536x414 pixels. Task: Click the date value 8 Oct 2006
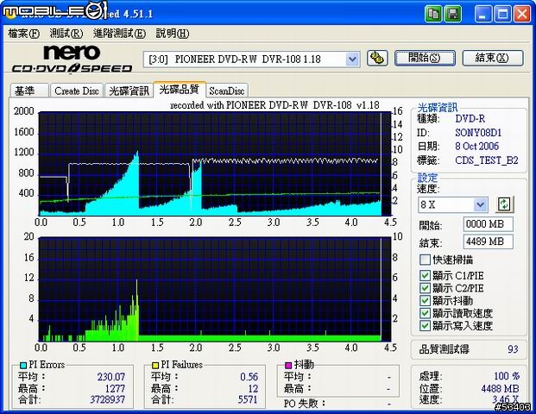coord(476,147)
